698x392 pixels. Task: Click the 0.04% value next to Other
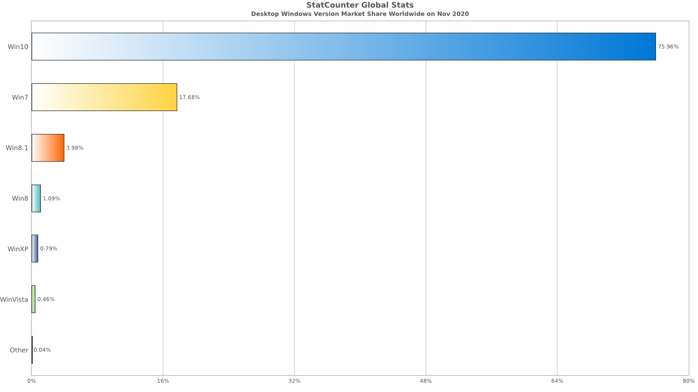(42, 350)
